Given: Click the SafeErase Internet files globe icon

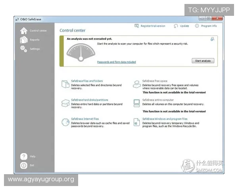Looking at the screenshot, I should tap(65, 122).
